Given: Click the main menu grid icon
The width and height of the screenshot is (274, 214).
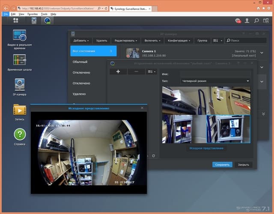Looking at the screenshot, I should pyautogui.click(x=16, y=20).
